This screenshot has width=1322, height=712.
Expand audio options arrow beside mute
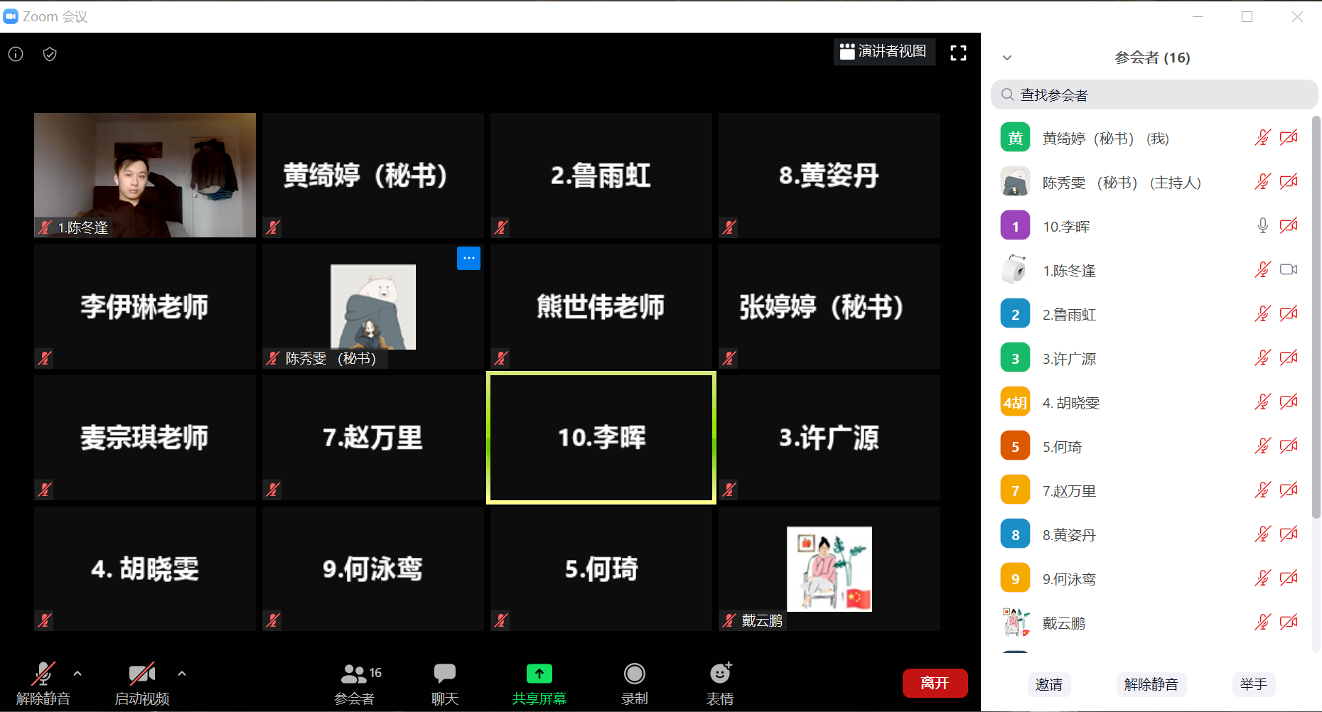(x=77, y=673)
